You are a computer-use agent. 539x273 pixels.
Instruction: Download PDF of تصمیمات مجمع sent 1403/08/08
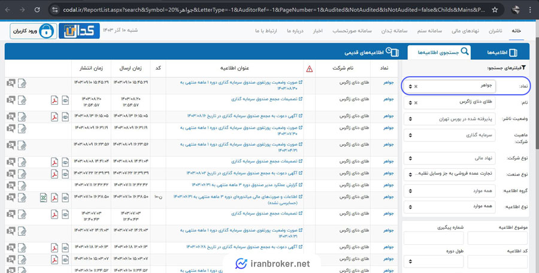click(x=54, y=162)
